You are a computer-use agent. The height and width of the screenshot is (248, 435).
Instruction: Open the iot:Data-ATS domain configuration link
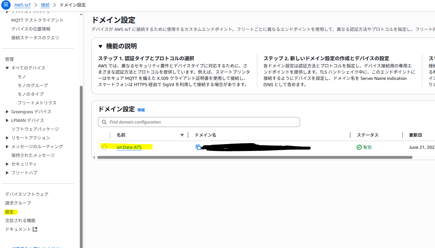[129, 147]
